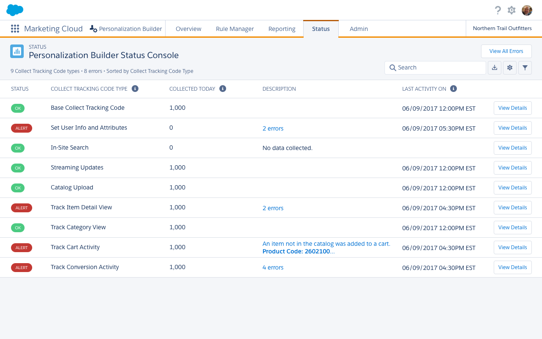This screenshot has height=339, width=542.
Task: Open the help question mark icon
Action: point(498,10)
